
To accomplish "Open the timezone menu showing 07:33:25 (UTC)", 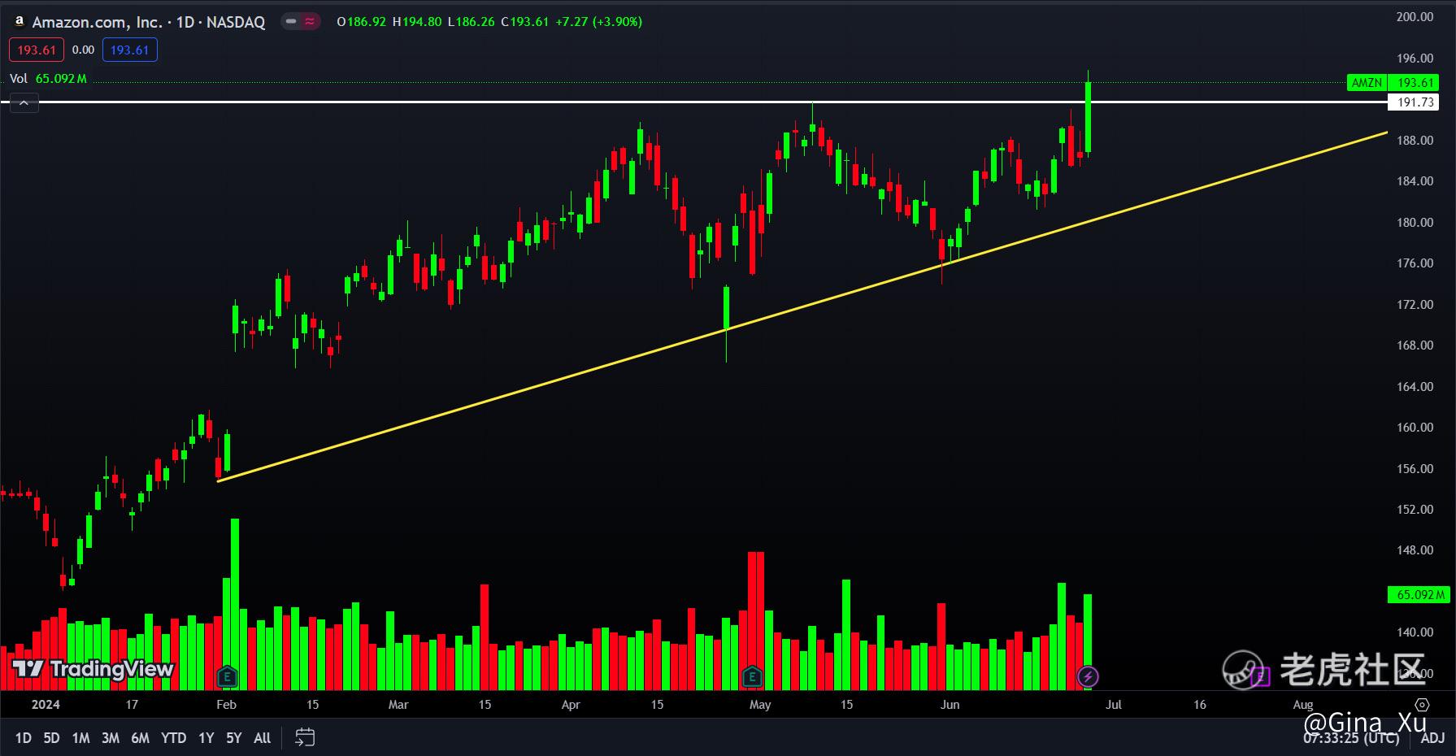I will (x=1351, y=738).
